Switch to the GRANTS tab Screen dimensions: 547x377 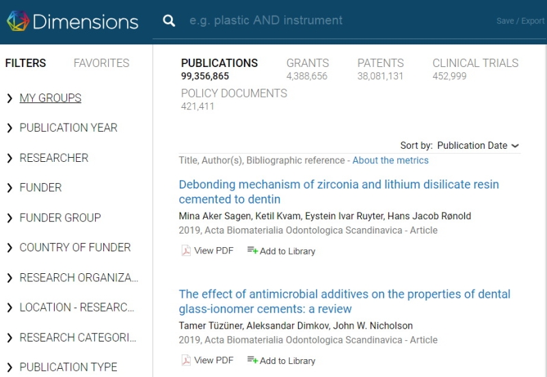[x=307, y=69]
